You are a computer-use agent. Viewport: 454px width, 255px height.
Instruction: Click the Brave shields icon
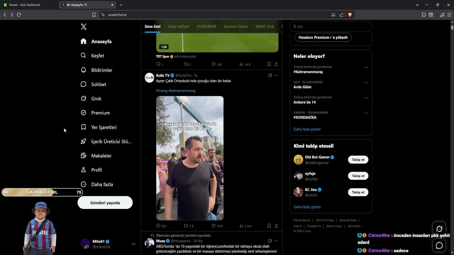pyautogui.click(x=350, y=15)
